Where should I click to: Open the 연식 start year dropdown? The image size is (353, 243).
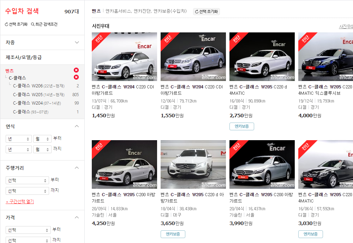point(19,139)
